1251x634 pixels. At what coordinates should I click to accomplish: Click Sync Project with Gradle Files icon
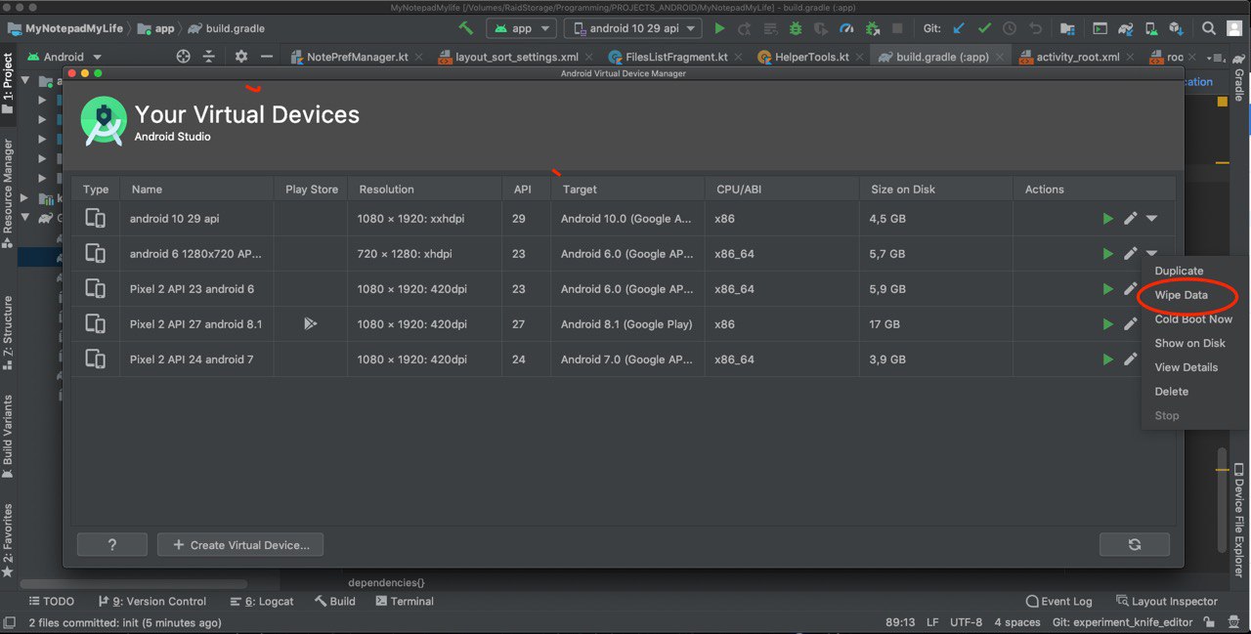[1126, 28]
